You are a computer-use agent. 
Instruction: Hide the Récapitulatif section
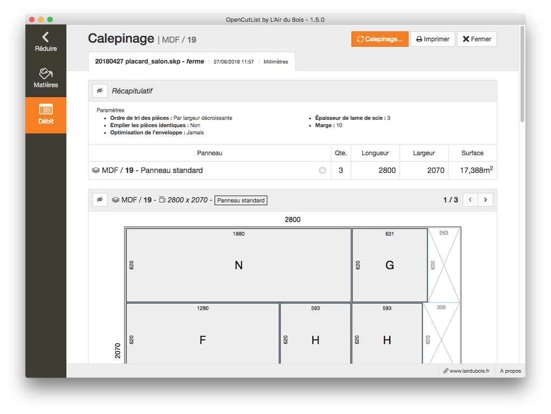pos(100,91)
